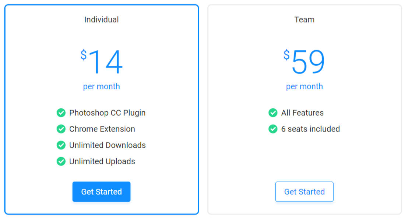Click the green checkmark beside Unlimited Downloads

pos(61,145)
